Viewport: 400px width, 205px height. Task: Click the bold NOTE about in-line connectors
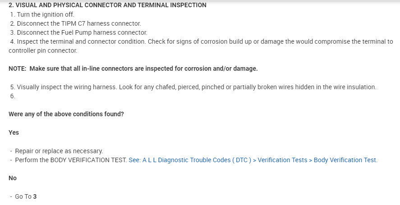[133, 69]
